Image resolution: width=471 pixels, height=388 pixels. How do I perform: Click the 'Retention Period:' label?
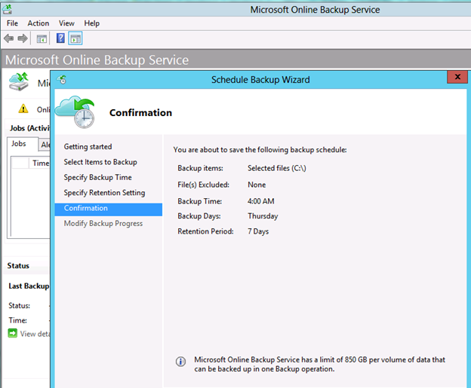click(205, 231)
